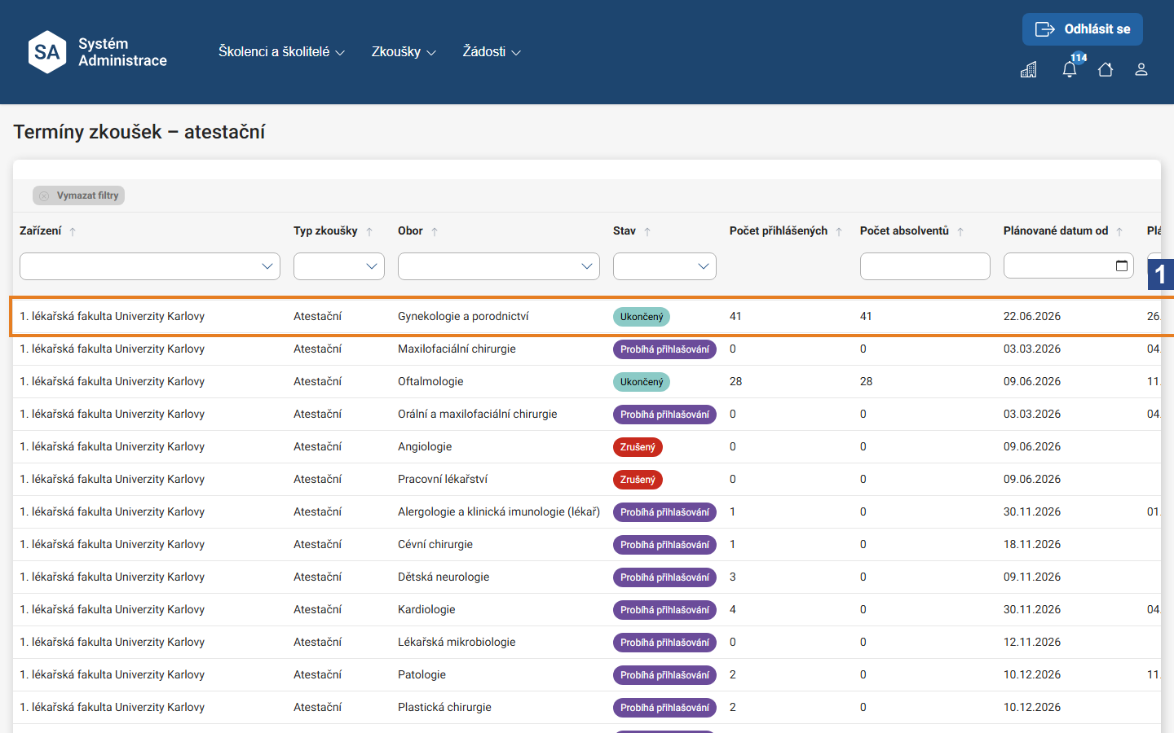Viewport: 1174px width, 733px height.
Task: Expand Školenci a školitelé menu
Action: click(x=281, y=51)
